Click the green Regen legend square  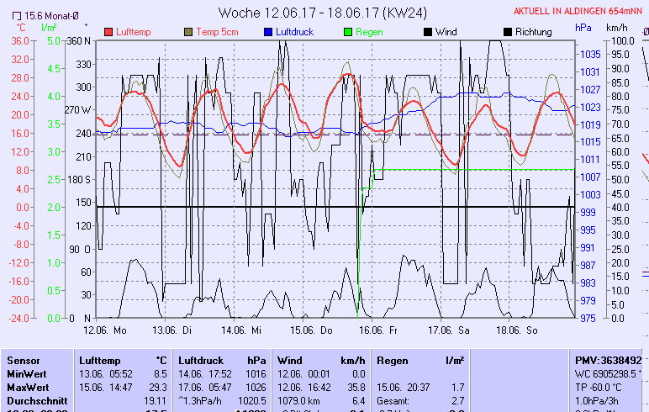click(349, 32)
